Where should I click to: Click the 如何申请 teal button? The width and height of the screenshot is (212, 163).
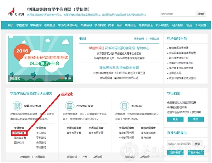(x=175, y=152)
